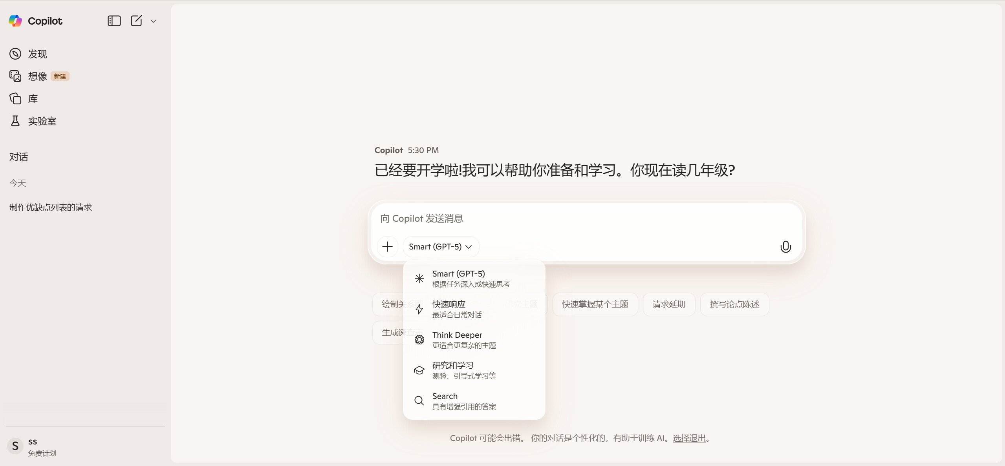Click the plus attachment button
1005x466 pixels.
click(x=387, y=247)
